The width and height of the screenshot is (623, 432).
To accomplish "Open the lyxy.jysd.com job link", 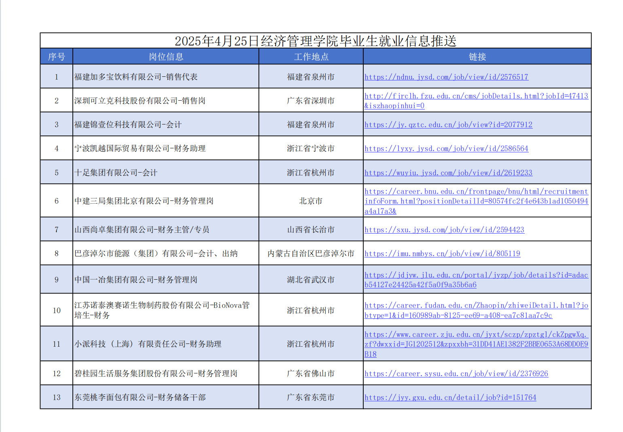I will [x=446, y=148].
